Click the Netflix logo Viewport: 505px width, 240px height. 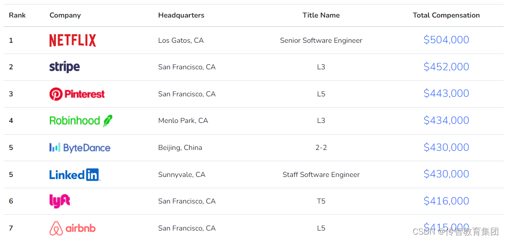[x=73, y=41]
